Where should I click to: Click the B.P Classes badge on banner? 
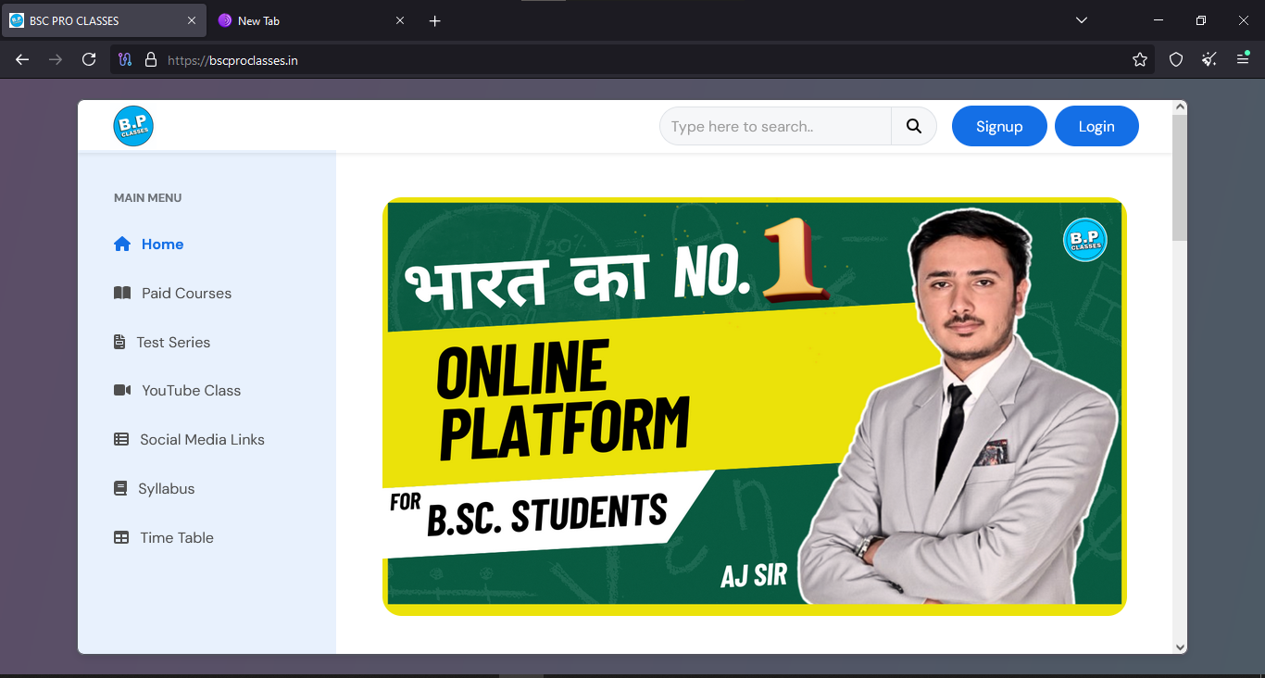[x=1085, y=240]
